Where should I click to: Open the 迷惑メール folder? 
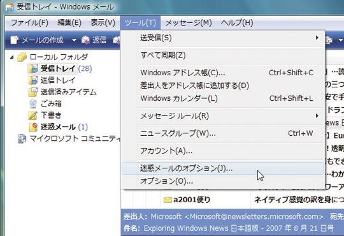coord(58,127)
